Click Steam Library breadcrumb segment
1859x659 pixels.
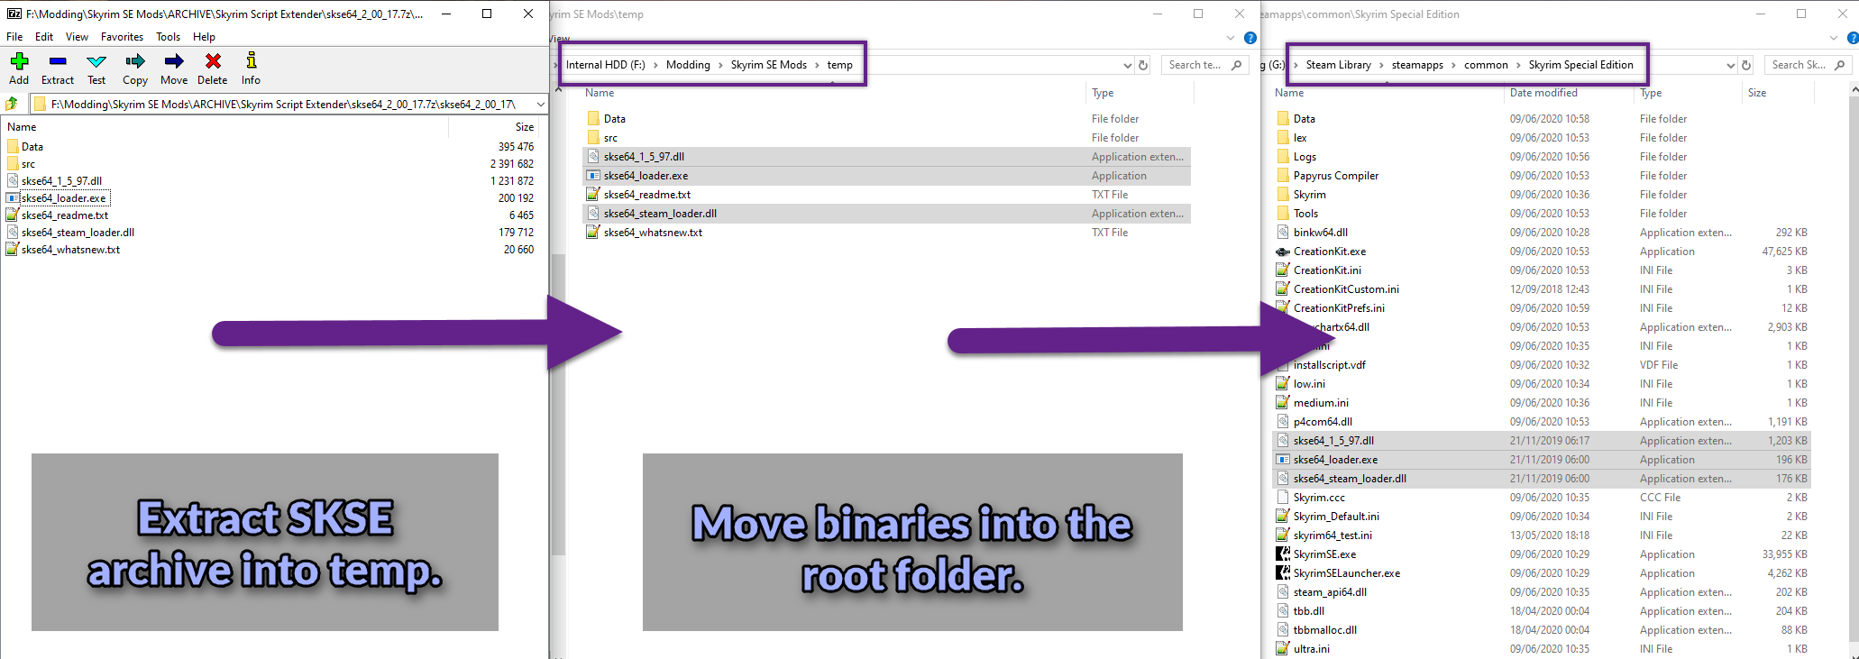click(1338, 65)
